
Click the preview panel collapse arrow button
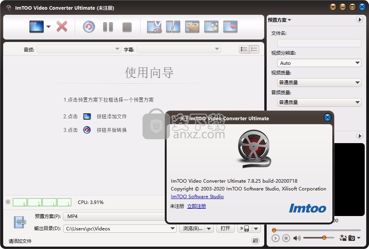point(359,136)
